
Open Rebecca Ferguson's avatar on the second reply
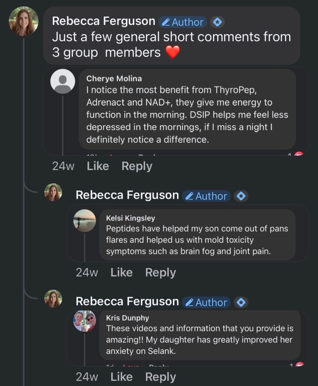coord(53,192)
